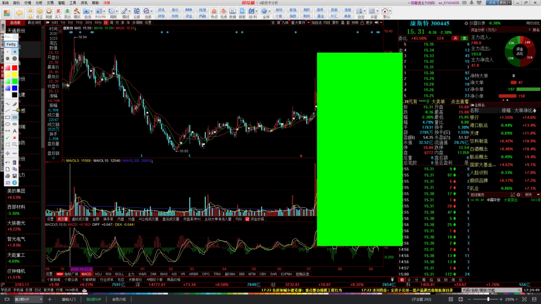541x304 pixels.
Task: Click the 委托 order button in title bar
Action: pyautogui.click(x=503, y=3)
